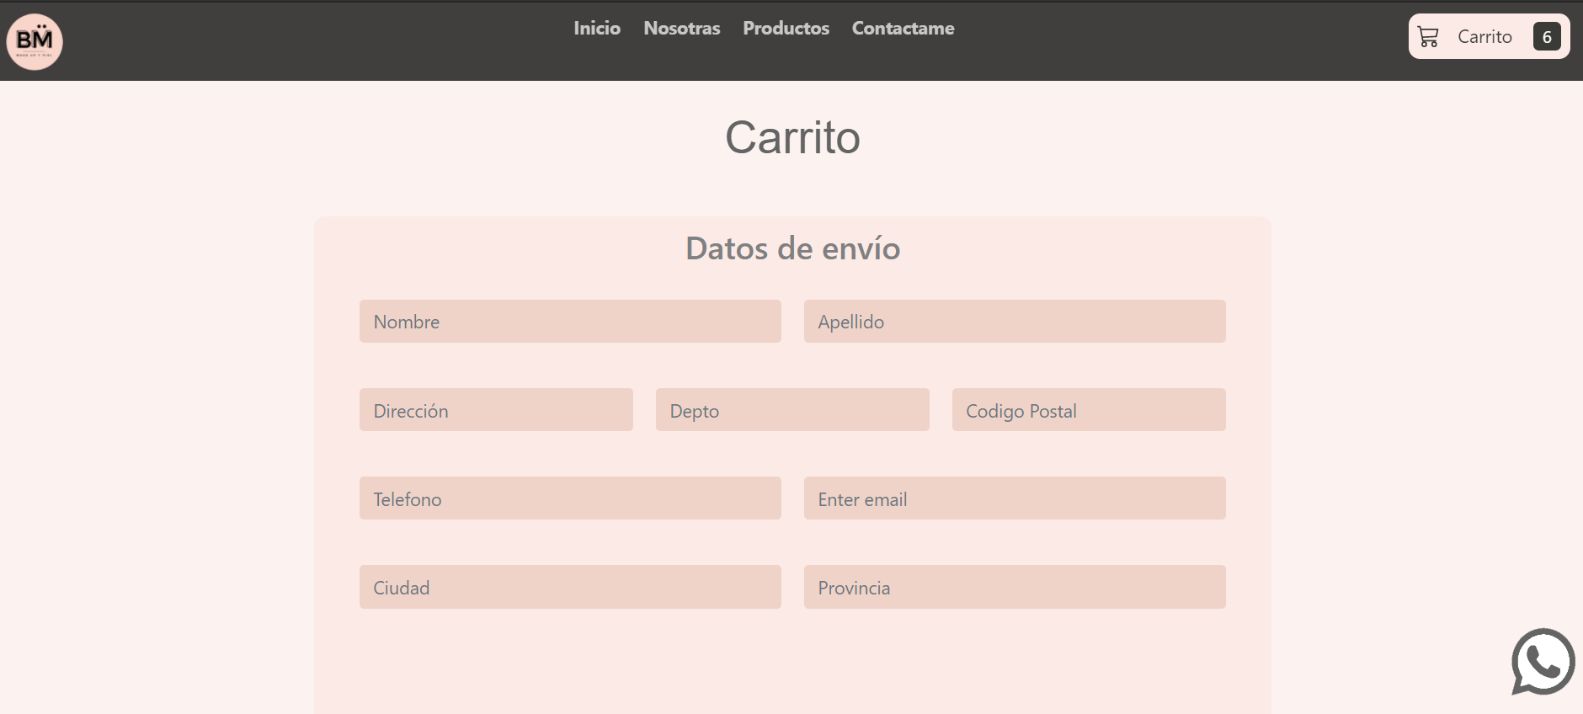1583x714 pixels.
Task: Select the Apellido text field
Action: click(x=1014, y=322)
